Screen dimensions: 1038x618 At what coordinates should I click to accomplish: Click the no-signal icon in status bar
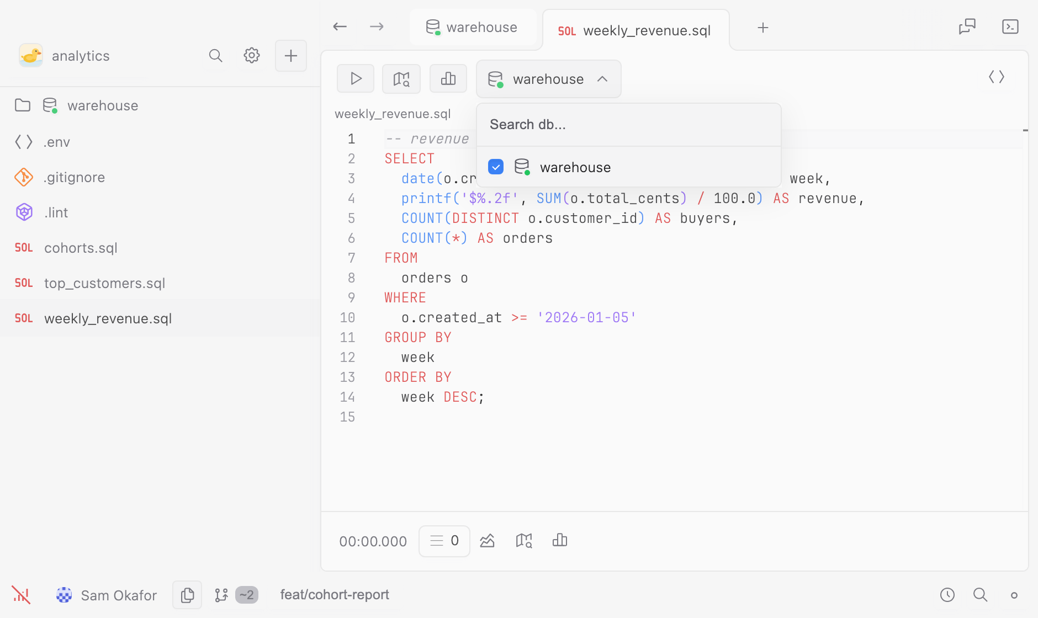[21, 595]
